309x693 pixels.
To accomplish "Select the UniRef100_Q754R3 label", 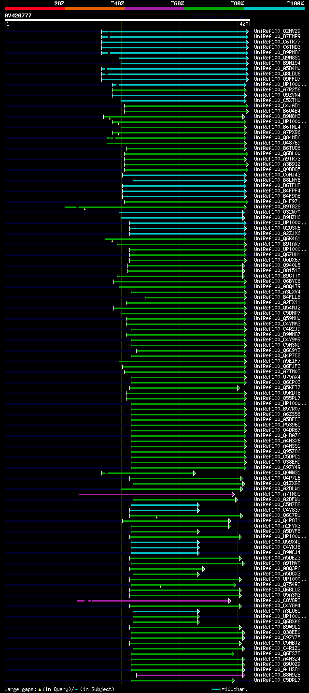I will point(277,585).
